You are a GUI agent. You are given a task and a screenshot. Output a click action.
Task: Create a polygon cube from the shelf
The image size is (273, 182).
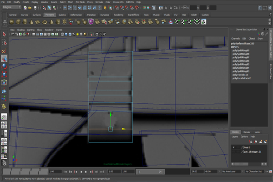[18, 22]
